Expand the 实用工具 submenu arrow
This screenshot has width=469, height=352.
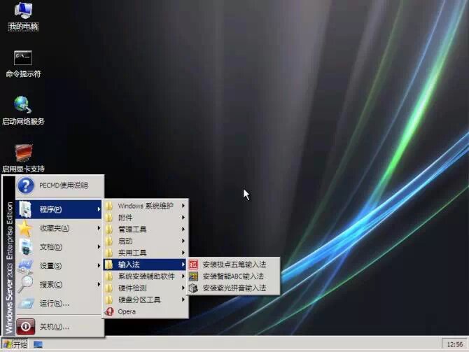(183, 253)
